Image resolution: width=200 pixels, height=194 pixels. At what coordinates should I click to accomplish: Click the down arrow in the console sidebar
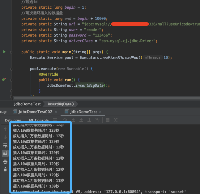pyautogui.click(x=5, y=137)
